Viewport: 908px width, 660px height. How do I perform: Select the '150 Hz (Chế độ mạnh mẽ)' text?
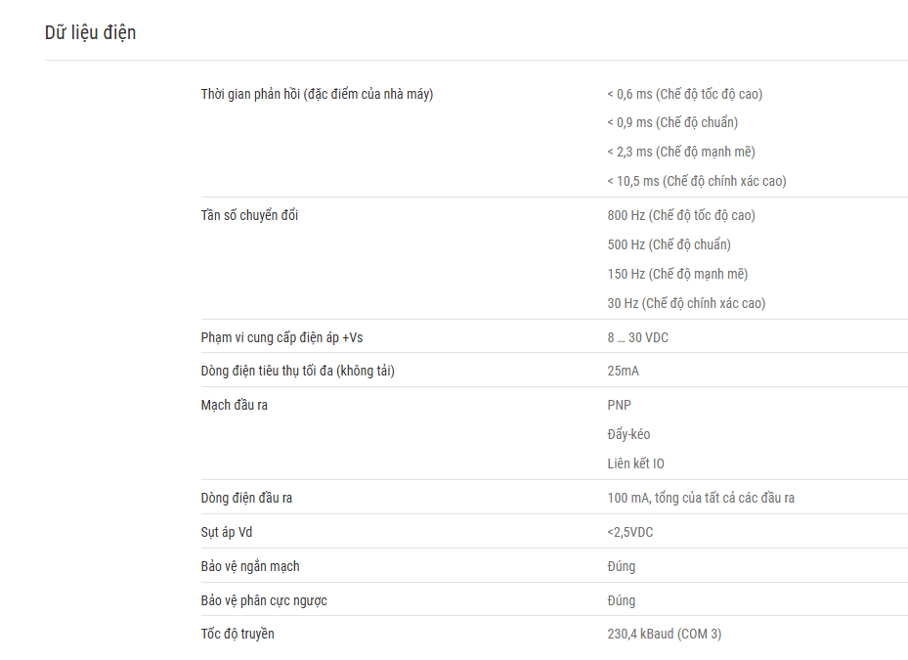(x=677, y=274)
